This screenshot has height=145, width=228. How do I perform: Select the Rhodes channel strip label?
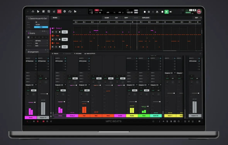pyautogui.click(x=132, y=116)
